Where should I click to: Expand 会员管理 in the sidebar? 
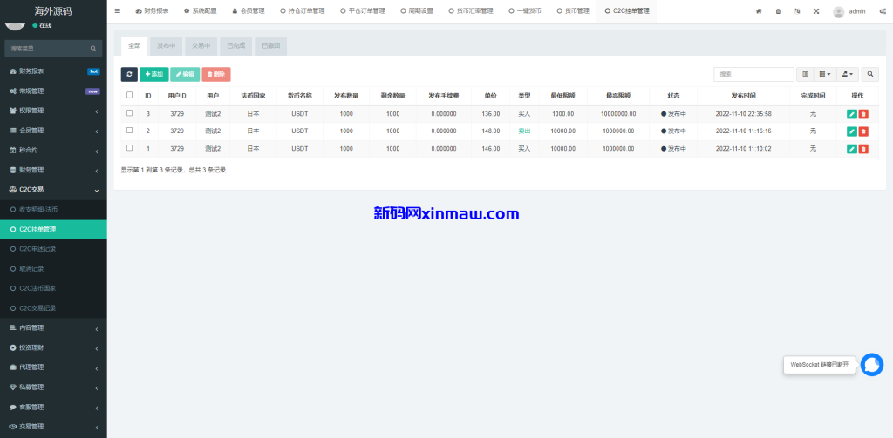point(53,131)
